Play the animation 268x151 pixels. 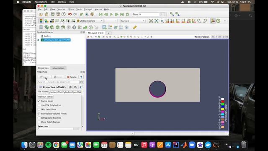coord(111,14)
